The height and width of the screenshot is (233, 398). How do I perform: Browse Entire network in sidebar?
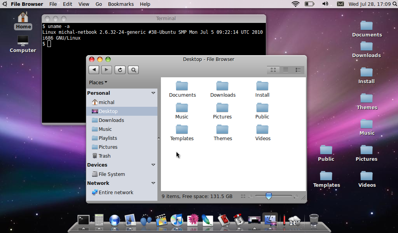click(x=122, y=193)
